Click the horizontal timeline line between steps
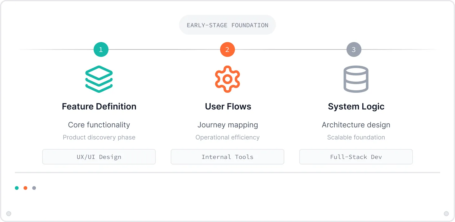Viewport: 455px width, 222px height. pyautogui.click(x=164, y=49)
